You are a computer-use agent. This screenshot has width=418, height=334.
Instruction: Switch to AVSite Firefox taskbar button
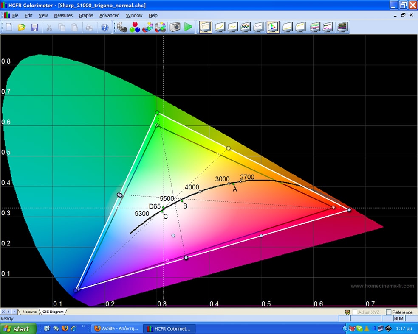pos(117,328)
